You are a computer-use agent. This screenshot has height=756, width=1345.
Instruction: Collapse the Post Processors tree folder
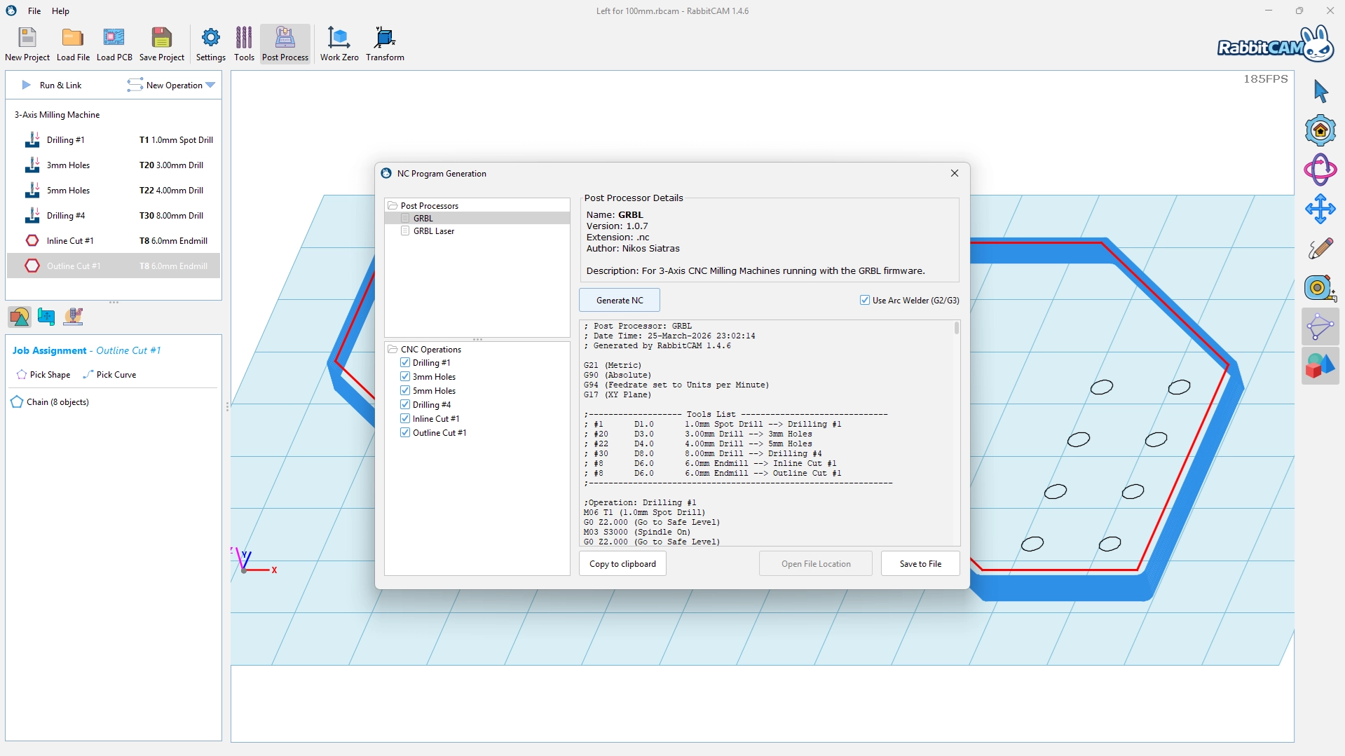coord(393,206)
